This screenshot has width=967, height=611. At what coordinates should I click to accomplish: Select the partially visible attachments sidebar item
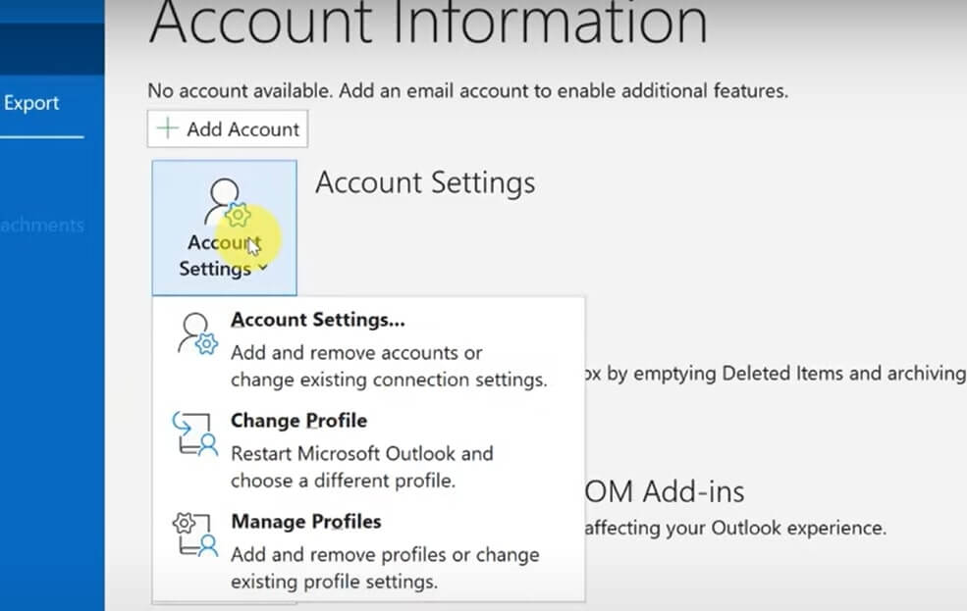pos(42,225)
